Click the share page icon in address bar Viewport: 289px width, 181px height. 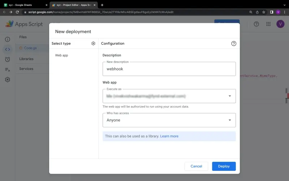[x=257, y=12]
